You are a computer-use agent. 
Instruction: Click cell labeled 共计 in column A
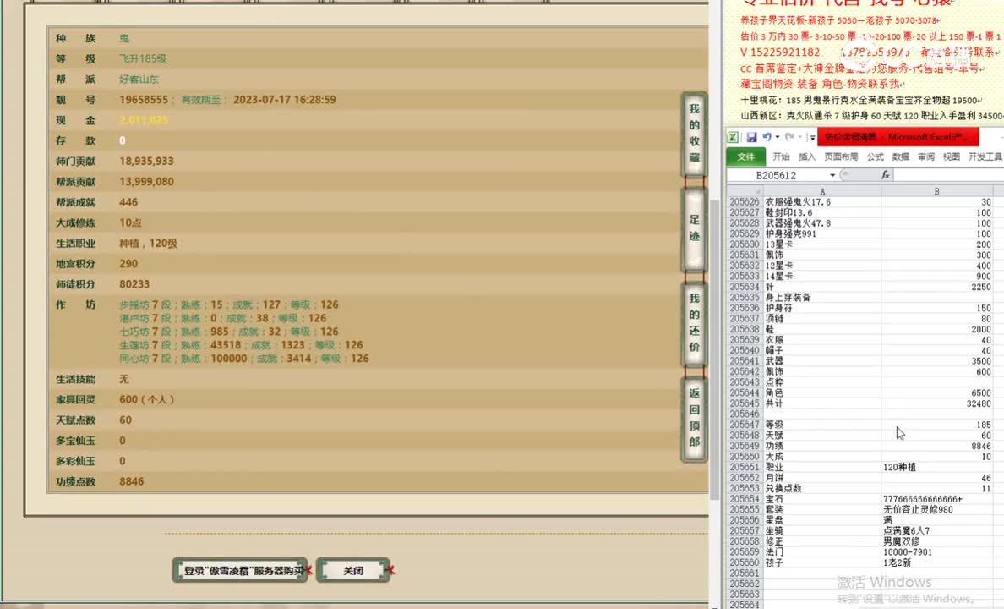pyautogui.click(x=822, y=403)
